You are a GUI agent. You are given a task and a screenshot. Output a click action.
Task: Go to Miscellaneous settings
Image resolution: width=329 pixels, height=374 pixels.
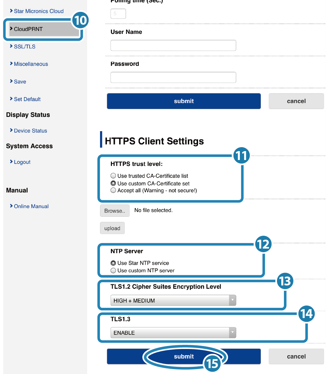pos(31,64)
